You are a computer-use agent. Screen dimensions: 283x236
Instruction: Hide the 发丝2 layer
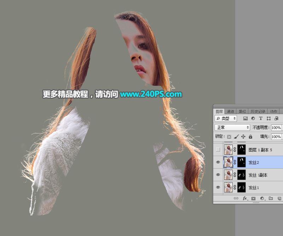click(x=218, y=162)
